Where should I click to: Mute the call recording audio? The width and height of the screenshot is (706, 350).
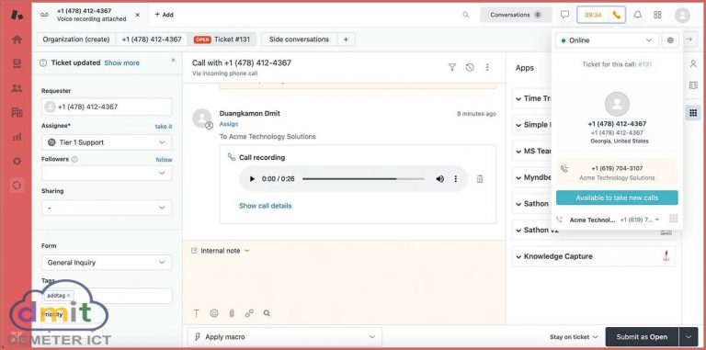click(x=440, y=179)
